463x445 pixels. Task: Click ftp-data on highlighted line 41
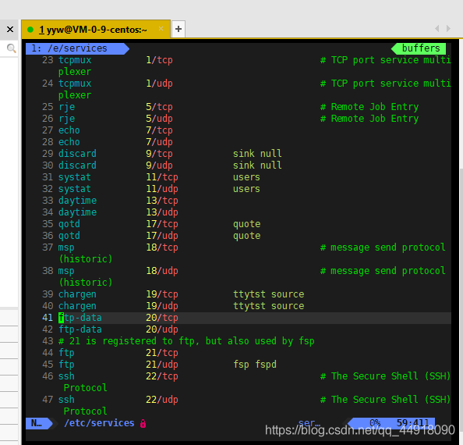80,318
